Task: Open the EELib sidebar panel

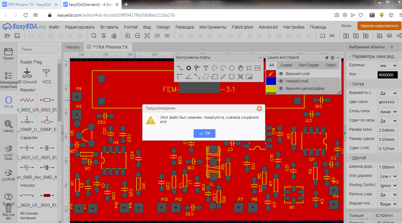Action: 8,102
